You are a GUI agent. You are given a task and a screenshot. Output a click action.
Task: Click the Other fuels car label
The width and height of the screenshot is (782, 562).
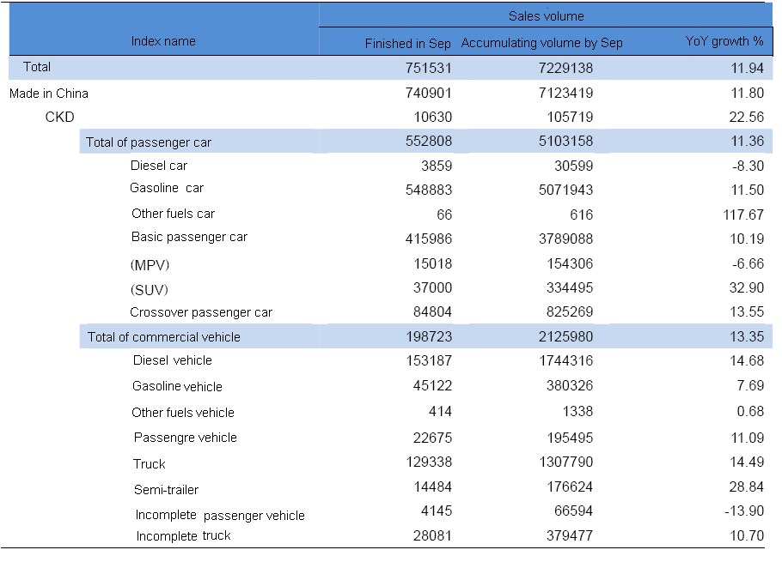click(x=173, y=214)
